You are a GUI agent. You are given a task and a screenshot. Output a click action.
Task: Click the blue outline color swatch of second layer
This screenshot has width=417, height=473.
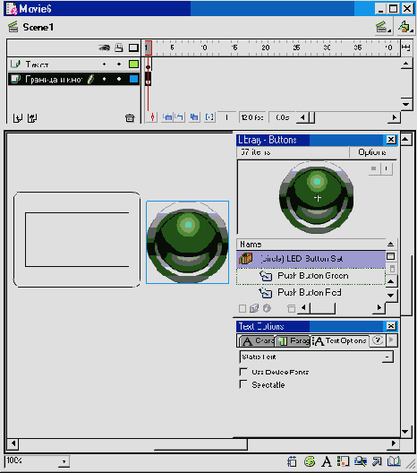pos(133,79)
